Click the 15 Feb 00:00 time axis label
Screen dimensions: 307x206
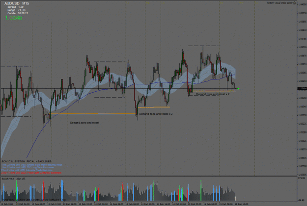195,204
